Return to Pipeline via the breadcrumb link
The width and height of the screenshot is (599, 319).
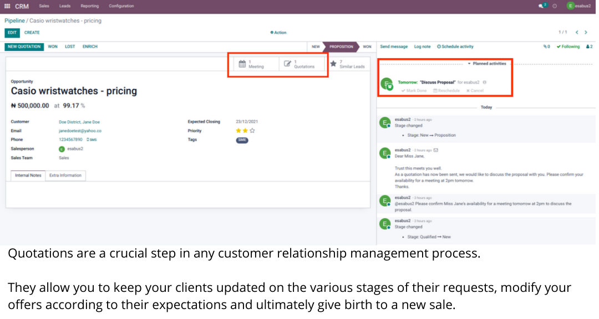(x=15, y=20)
